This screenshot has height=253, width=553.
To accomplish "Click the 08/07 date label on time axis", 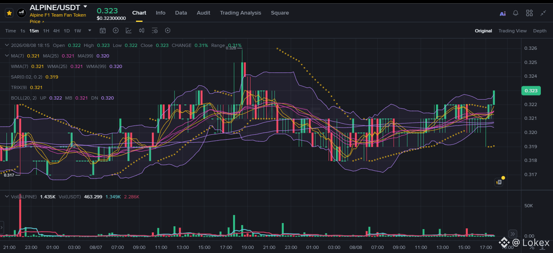I will (96, 247).
